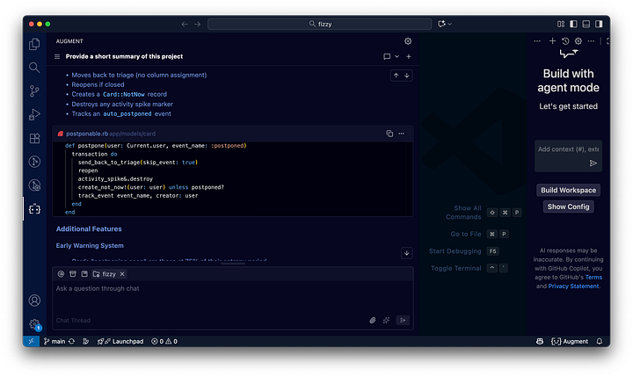Remove the fizzy context chip
The image size is (633, 377).
point(122,274)
